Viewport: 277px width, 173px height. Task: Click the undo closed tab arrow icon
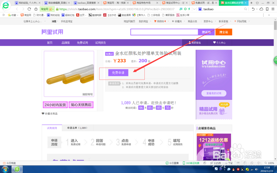pos(253,9)
